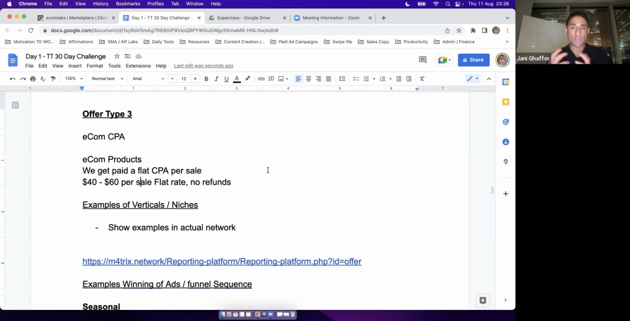Open the insert image dropdown
Screen dimensions: 630x321
[x=283, y=79]
